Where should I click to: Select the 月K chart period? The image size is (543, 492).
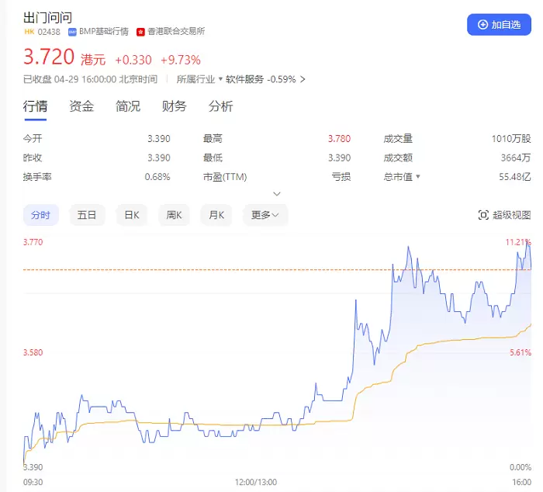[x=216, y=215]
